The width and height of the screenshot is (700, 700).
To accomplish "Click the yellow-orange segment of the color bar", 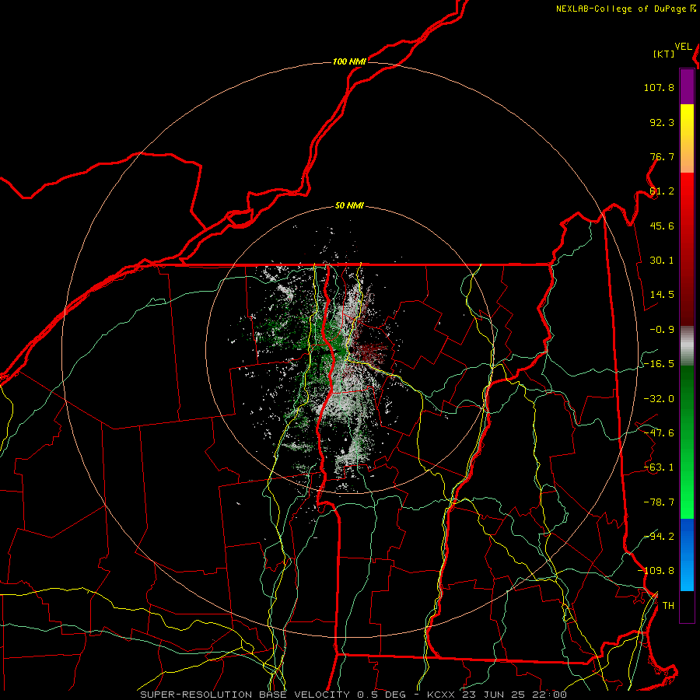I will (687, 138).
